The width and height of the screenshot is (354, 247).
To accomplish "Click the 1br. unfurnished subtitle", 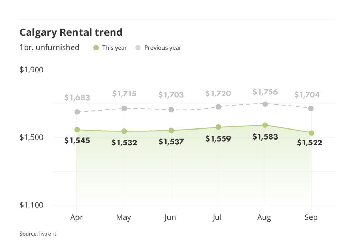I will coord(49,48).
